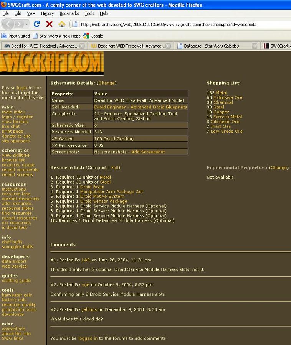
Task: Switch resource list to Full view
Action: pos(115,168)
